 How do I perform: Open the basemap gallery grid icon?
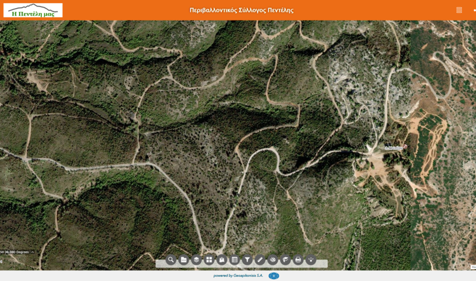click(x=209, y=260)
